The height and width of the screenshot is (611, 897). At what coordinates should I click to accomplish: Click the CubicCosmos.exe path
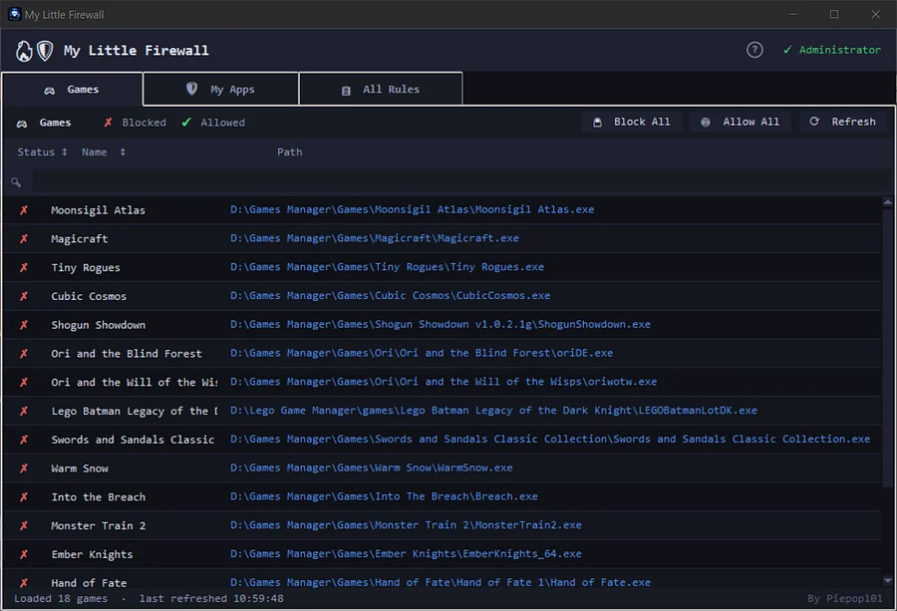[x=390, y=295]
